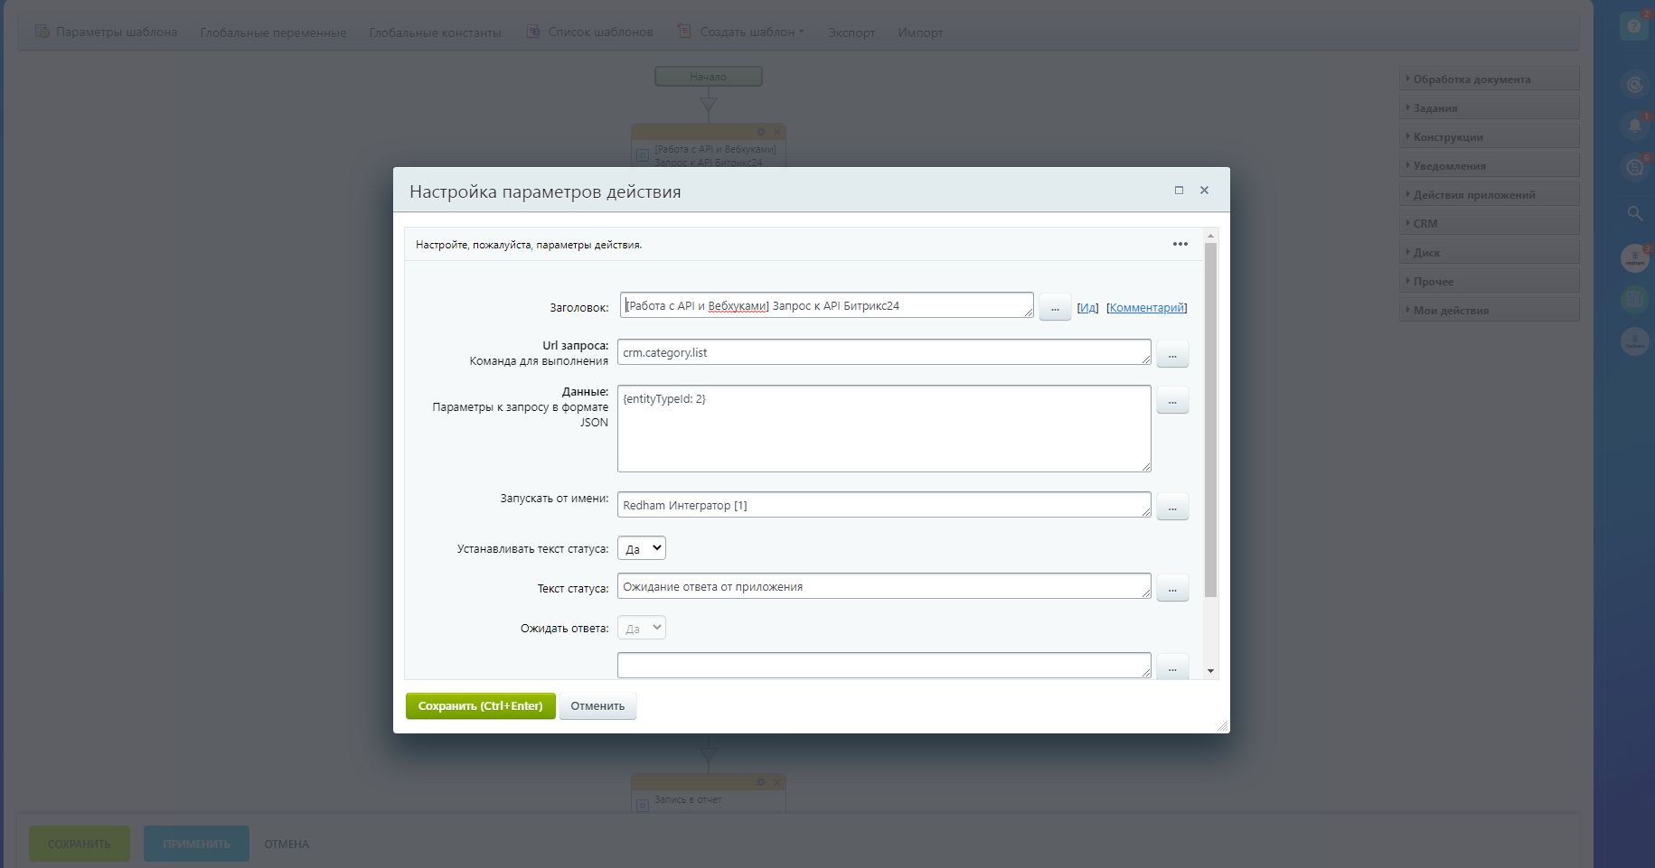Click the green Сохранить (Ctrl+Enter) button
Image resolution: width=1655 pixels, height=868 pixels.
(480, 706)
